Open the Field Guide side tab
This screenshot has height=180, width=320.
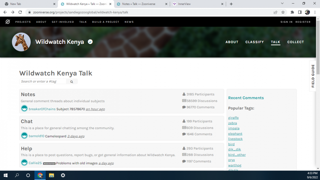pos(313,76)
